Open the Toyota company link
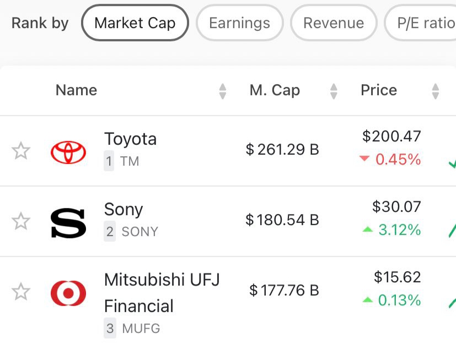The image size is (456, 345). 131,139
